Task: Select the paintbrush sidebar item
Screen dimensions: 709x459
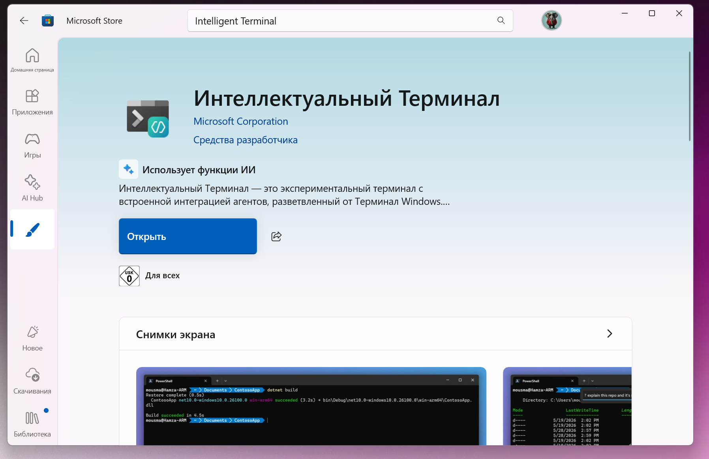Action: [x=32, y=229]
